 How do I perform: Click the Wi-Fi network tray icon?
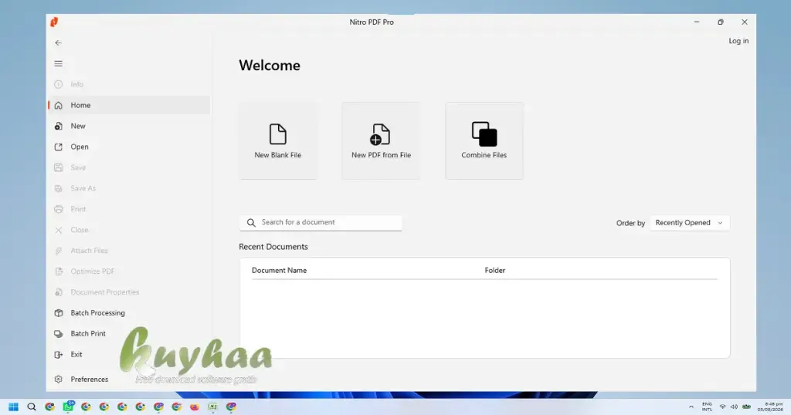click(722, 407)
